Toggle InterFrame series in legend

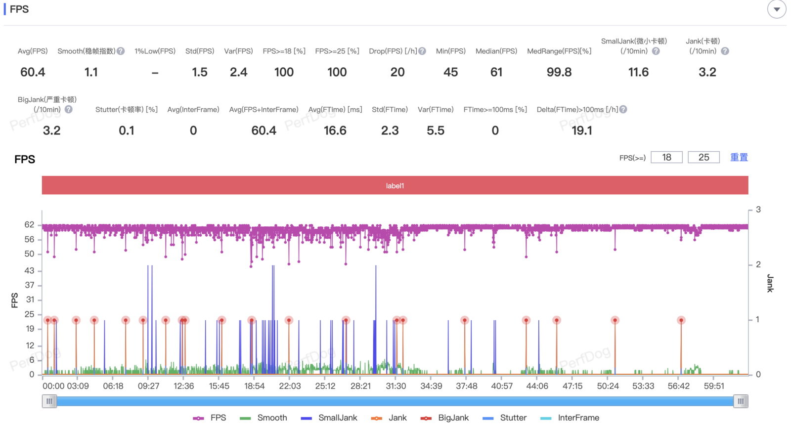(570, 418)
